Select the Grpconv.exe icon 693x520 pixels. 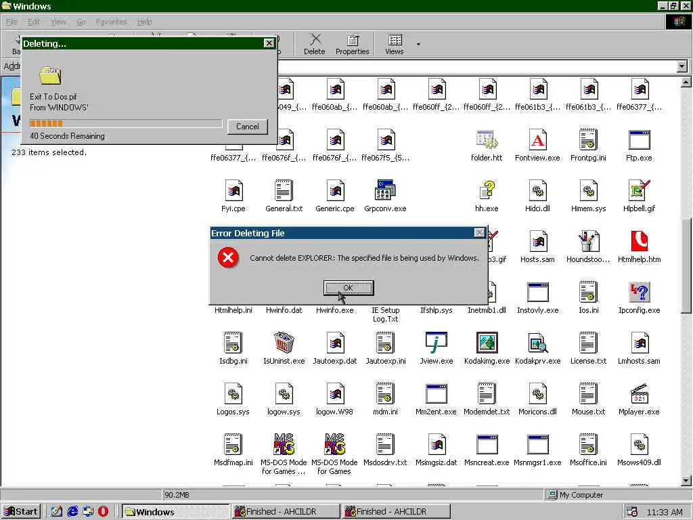click(x=385, y=190)
